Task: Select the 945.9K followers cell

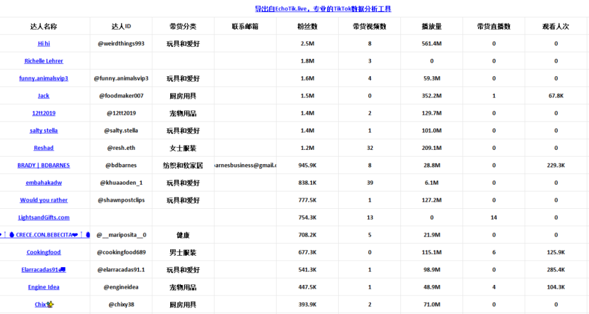Action: coord(307,165)
